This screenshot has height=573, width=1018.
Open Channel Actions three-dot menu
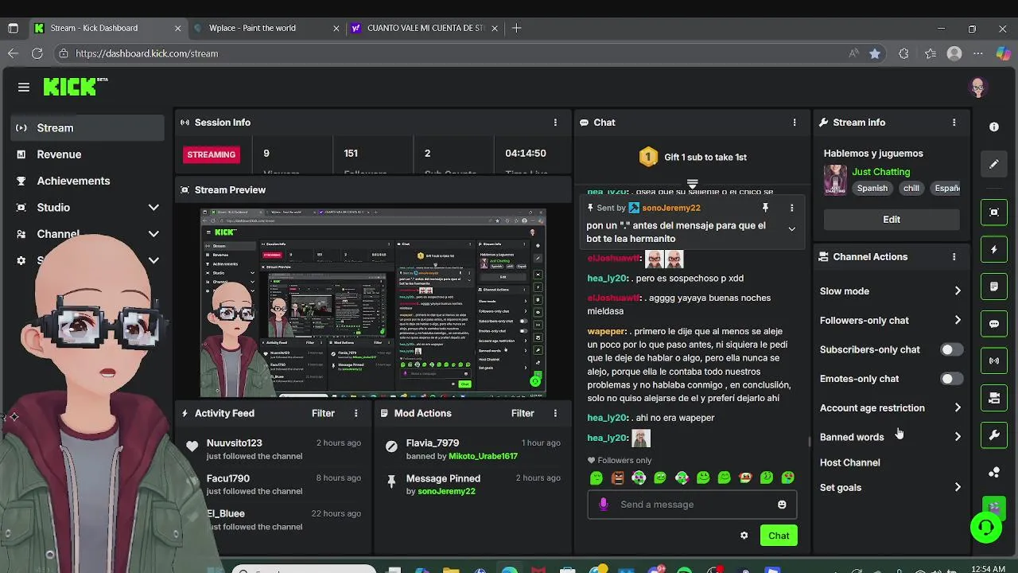pos(954,257)
